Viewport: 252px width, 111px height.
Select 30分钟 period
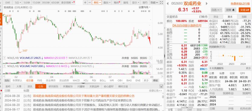pos(46,2)
